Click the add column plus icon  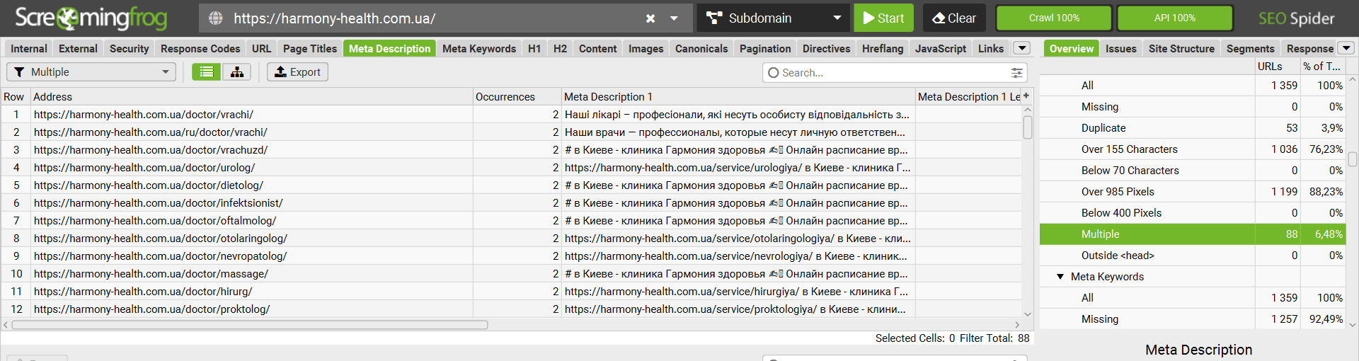pos(1026,96)
